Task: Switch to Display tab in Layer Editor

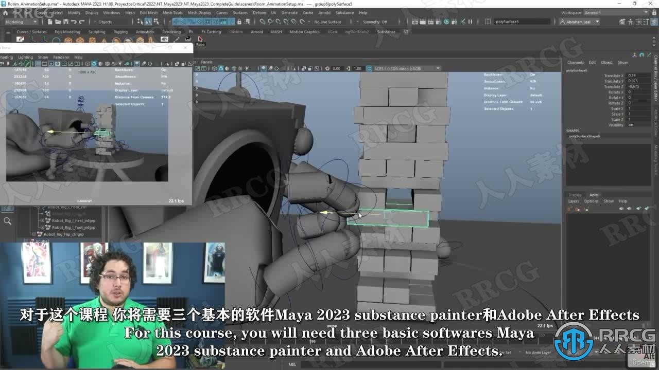Action: pos(575,195)
